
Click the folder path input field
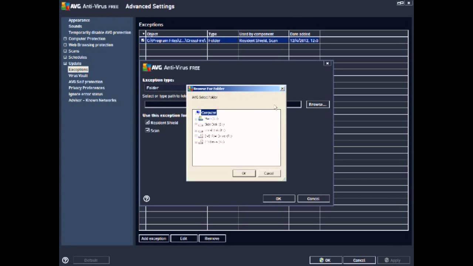(x=223, y=105)
